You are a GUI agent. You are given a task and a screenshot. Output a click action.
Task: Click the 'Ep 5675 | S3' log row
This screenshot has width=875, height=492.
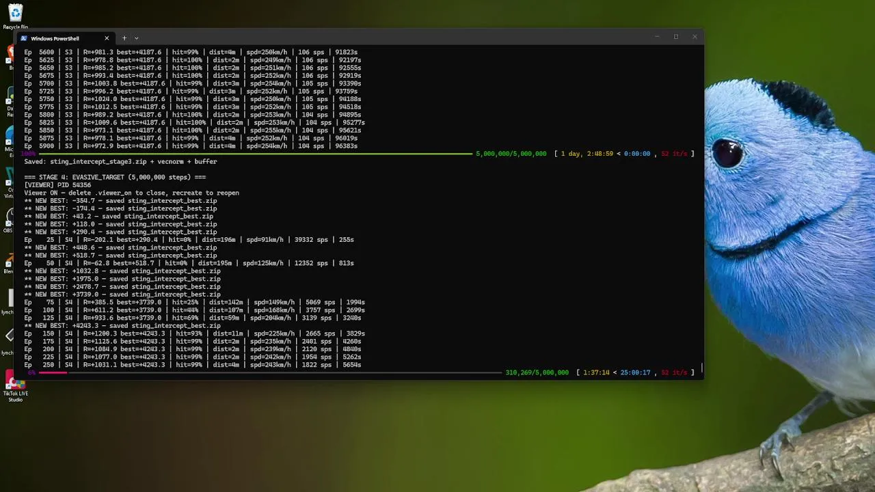point(193,76)
